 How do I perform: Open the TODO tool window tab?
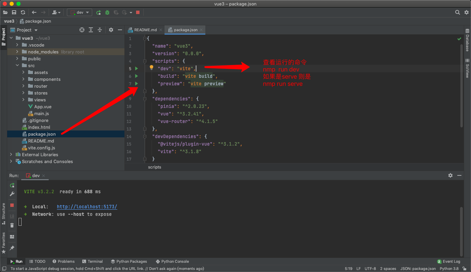37,261
